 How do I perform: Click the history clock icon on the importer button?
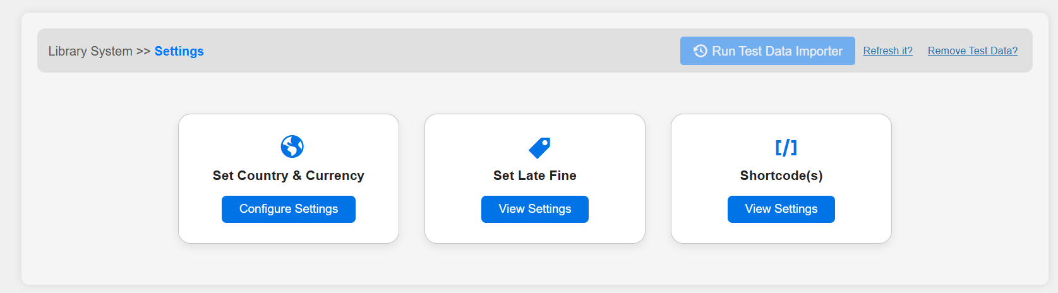tap(700, 51)
